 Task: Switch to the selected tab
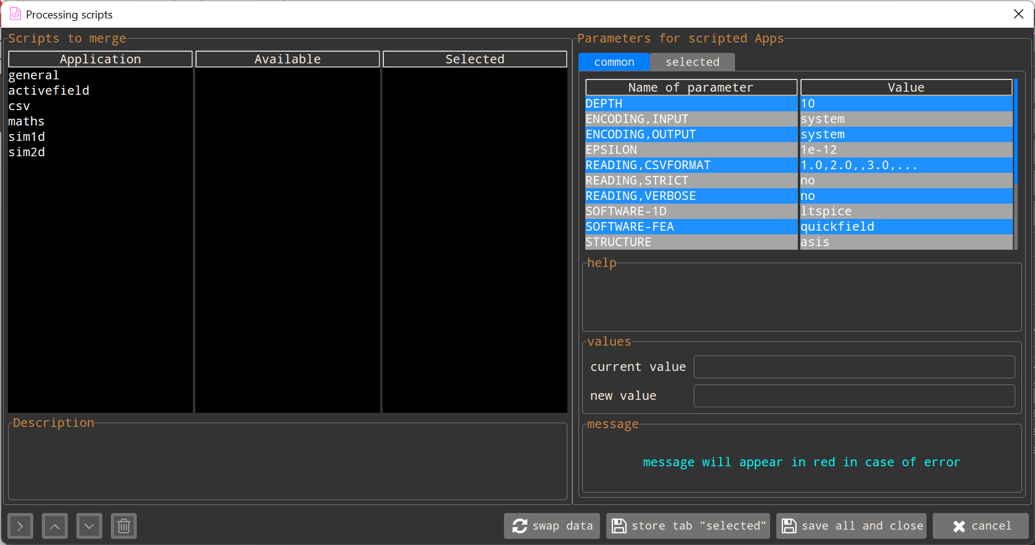[x=692, y=62]
